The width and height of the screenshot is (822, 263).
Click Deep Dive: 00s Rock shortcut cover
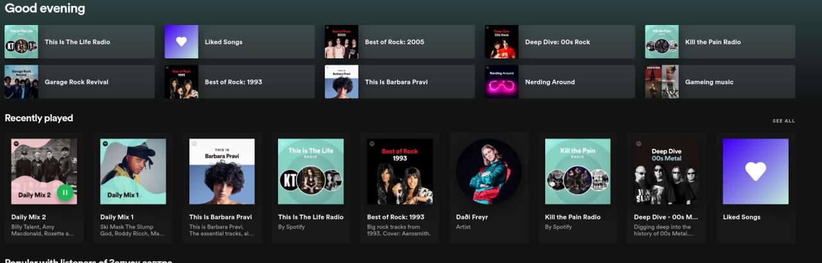502,42
